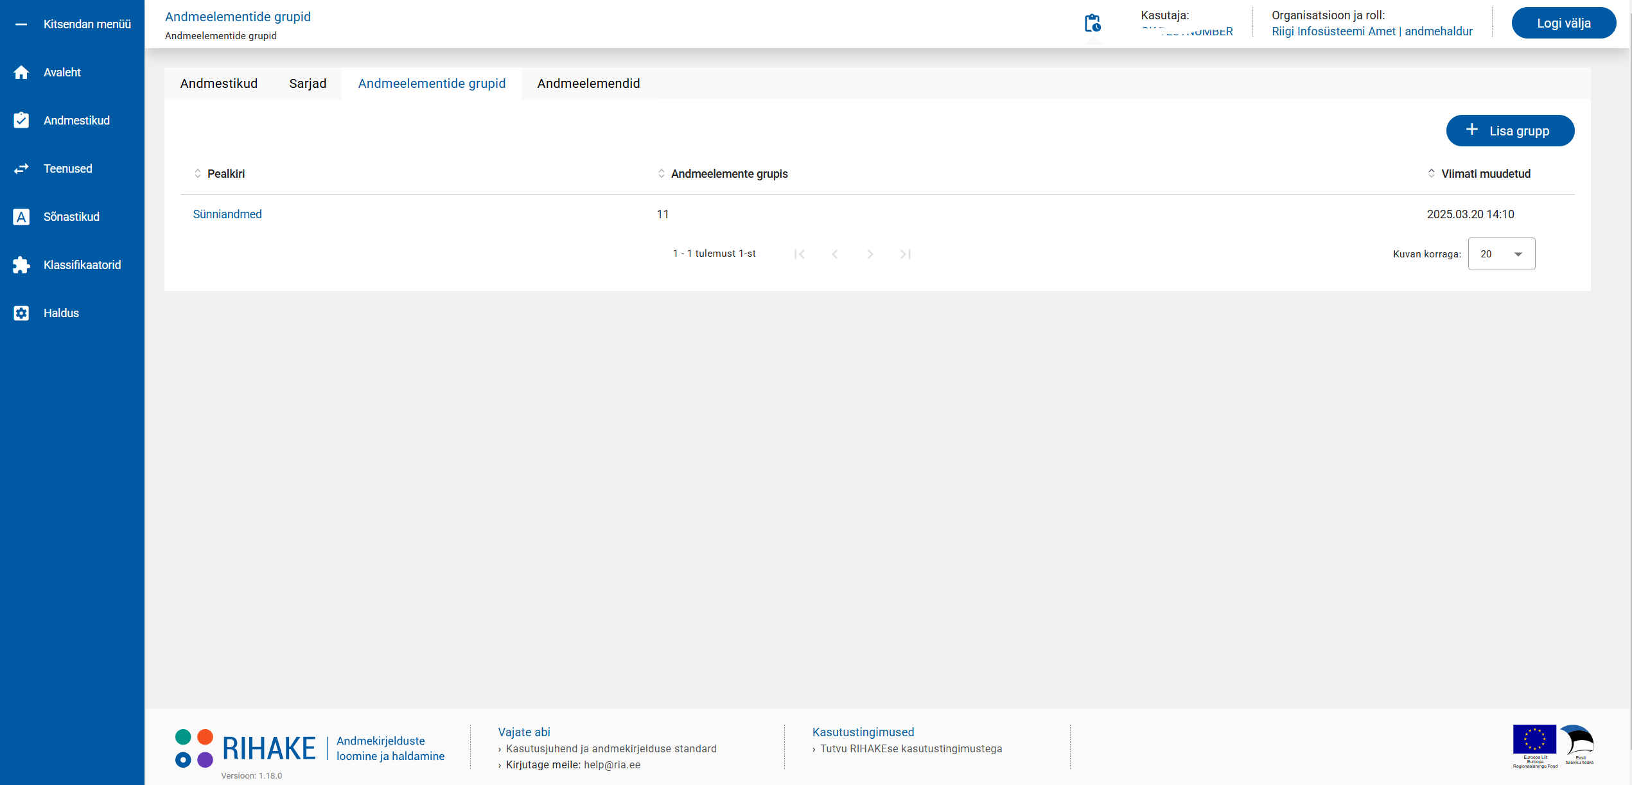Open the clipboard history icon in header
The height and width of the screenshot is (785, 1632).
(x=1092, y=24)
